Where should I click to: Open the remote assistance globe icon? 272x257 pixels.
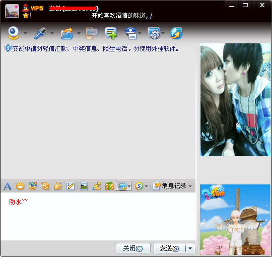click(x=176, y=33)
